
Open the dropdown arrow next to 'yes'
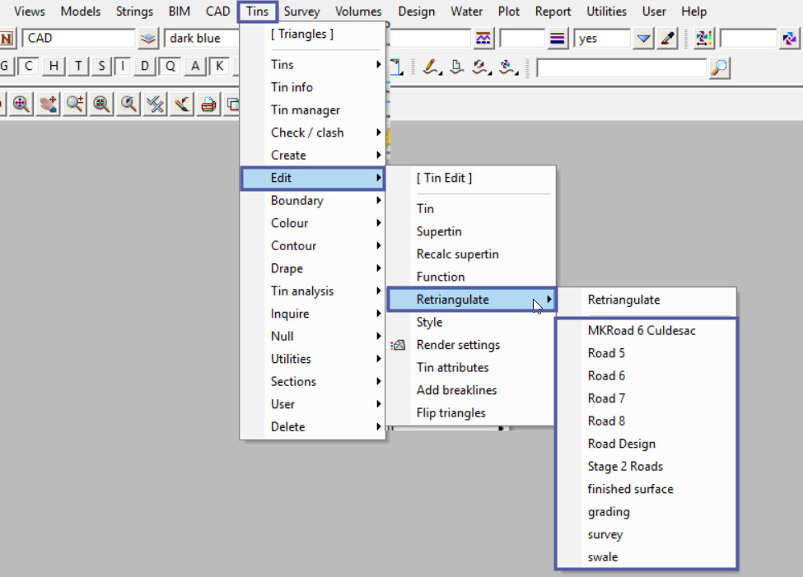643,39
